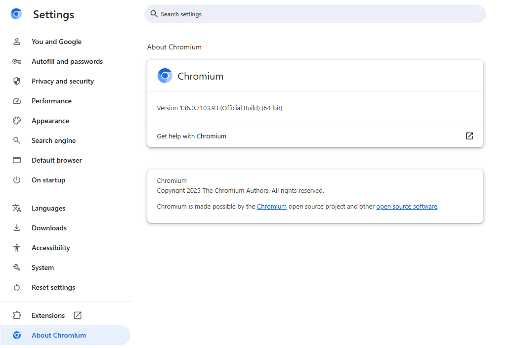Click the speedometer icon for Performance

pyautogui.click(x=17, y=101)
